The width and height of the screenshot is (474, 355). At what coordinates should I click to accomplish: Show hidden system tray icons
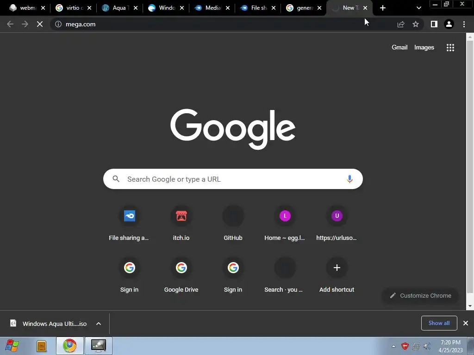tap(393, 347)
